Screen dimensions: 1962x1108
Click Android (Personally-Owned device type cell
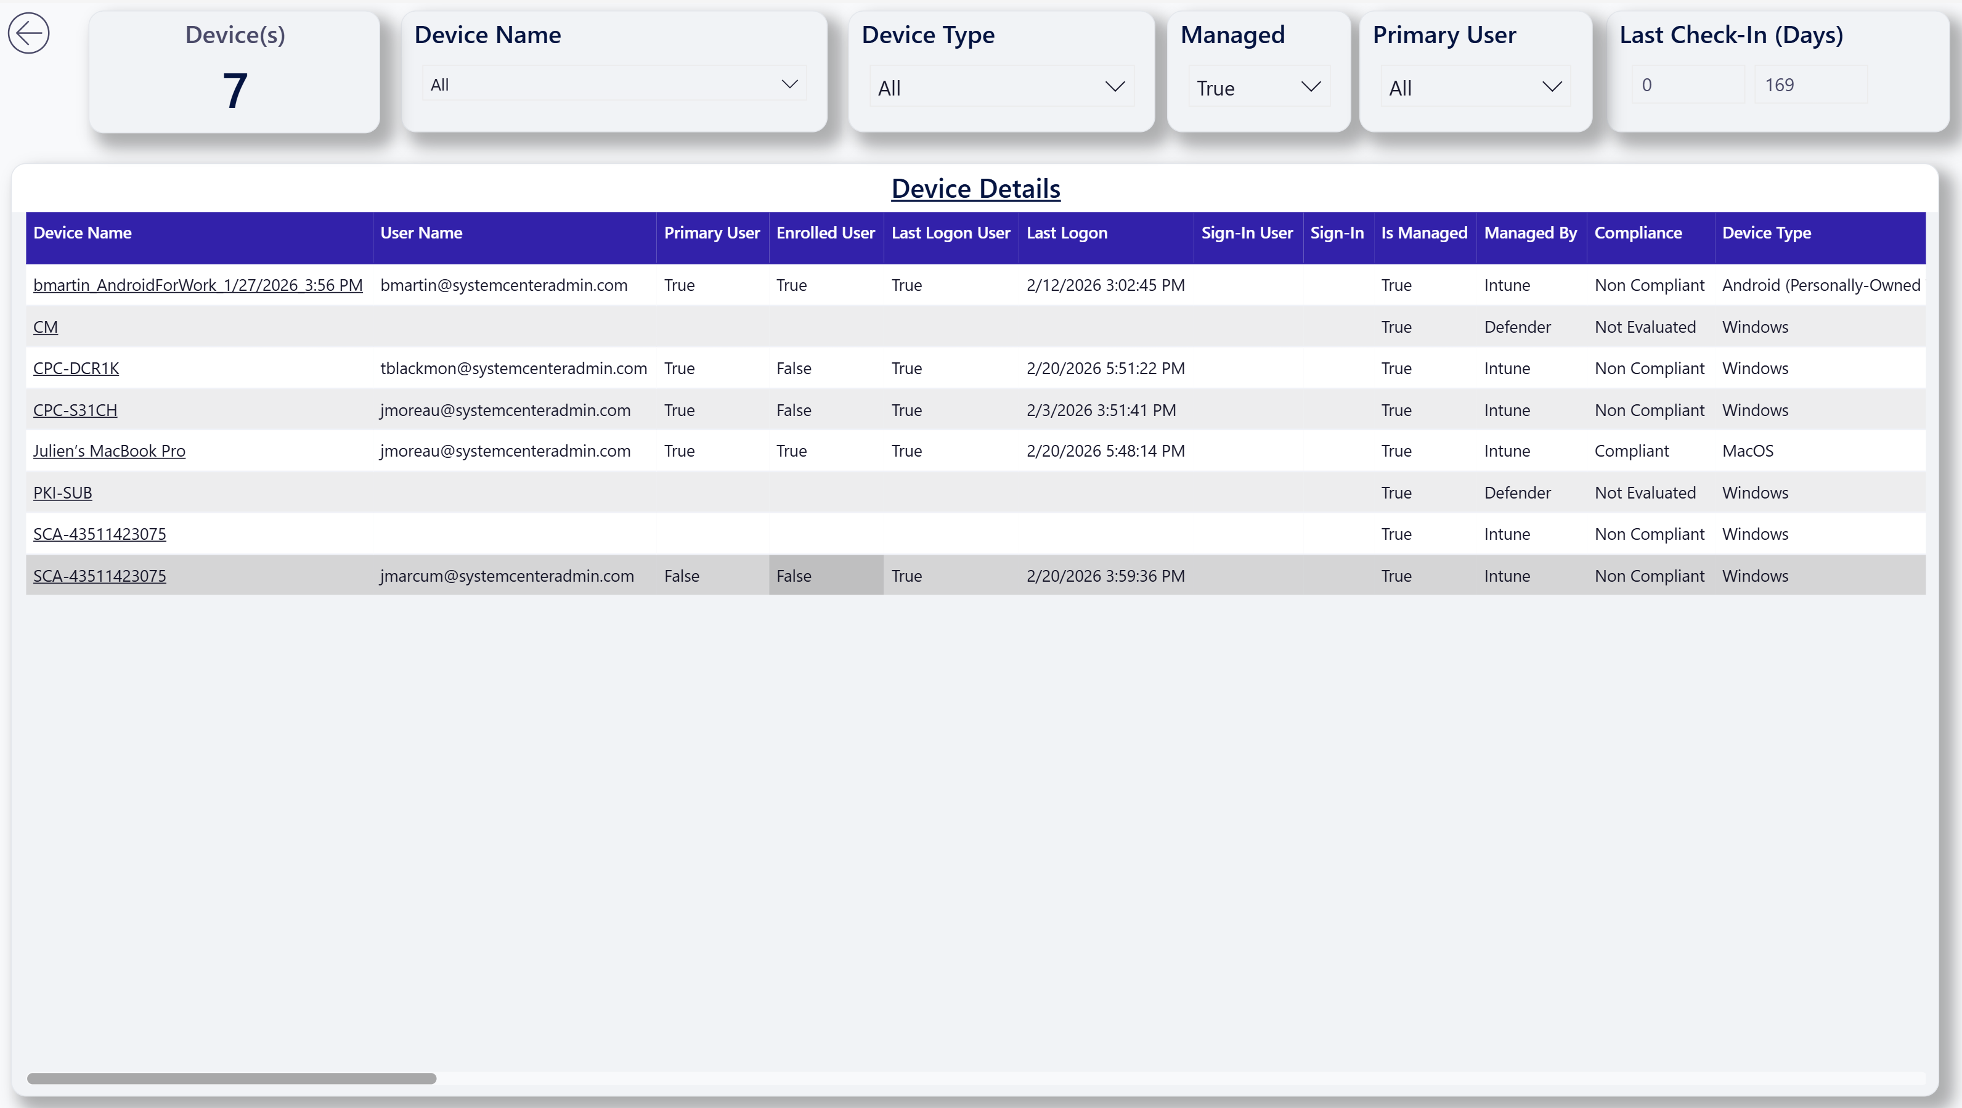[1821, 285]
